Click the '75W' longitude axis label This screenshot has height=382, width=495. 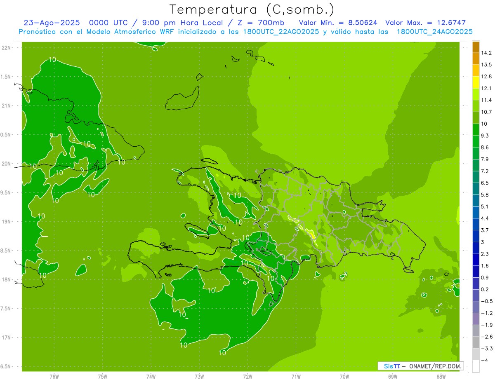103,377
